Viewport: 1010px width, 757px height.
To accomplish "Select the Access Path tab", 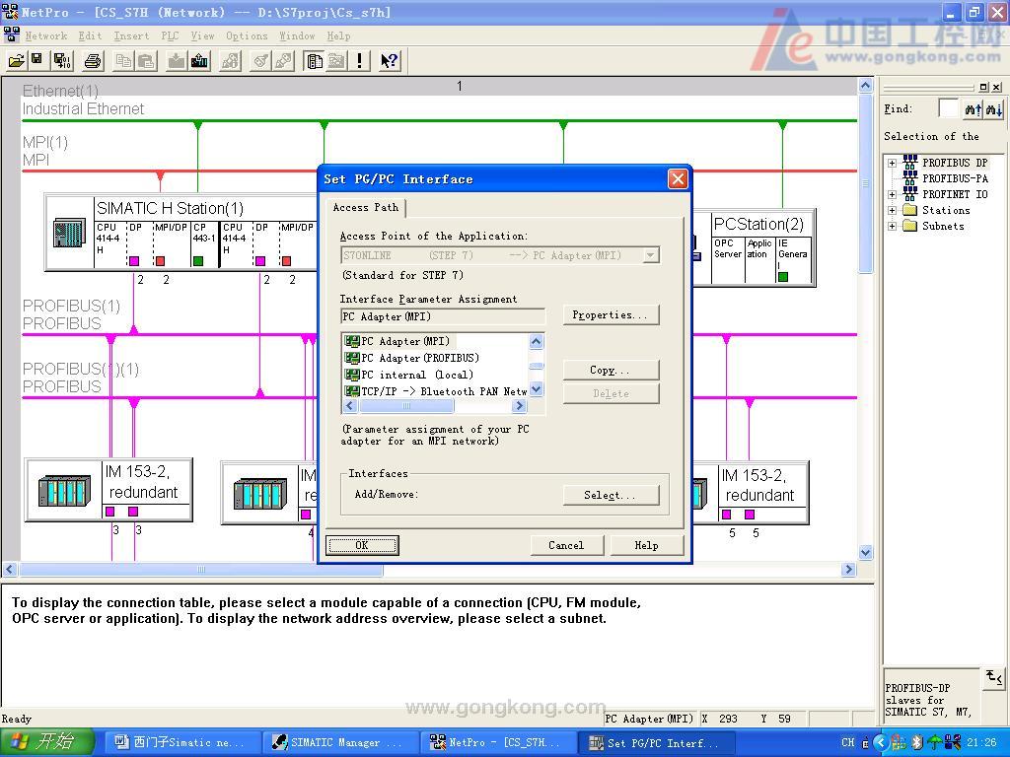I will coord(366,207).
